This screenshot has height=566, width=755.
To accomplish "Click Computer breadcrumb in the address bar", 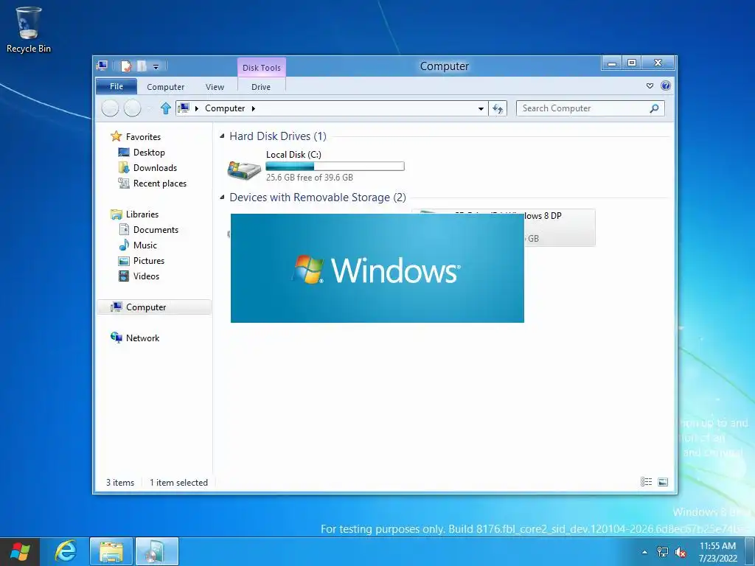I will pos(225,108).
